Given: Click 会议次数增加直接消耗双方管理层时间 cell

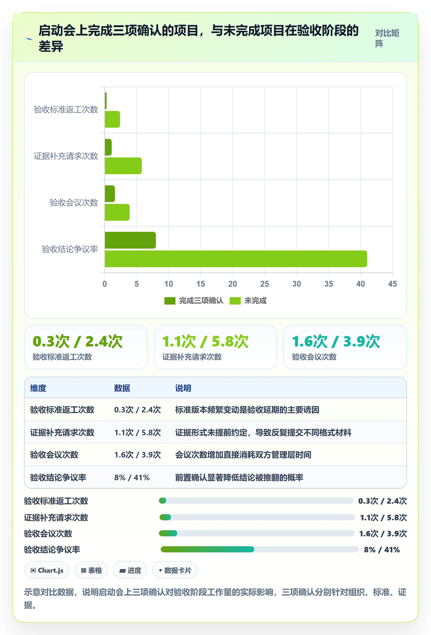Looking at the screenshot, I should (x=243, y=455).
